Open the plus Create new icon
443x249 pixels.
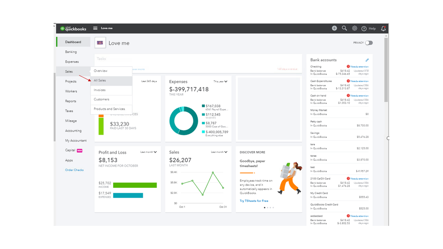coord(334,28)
